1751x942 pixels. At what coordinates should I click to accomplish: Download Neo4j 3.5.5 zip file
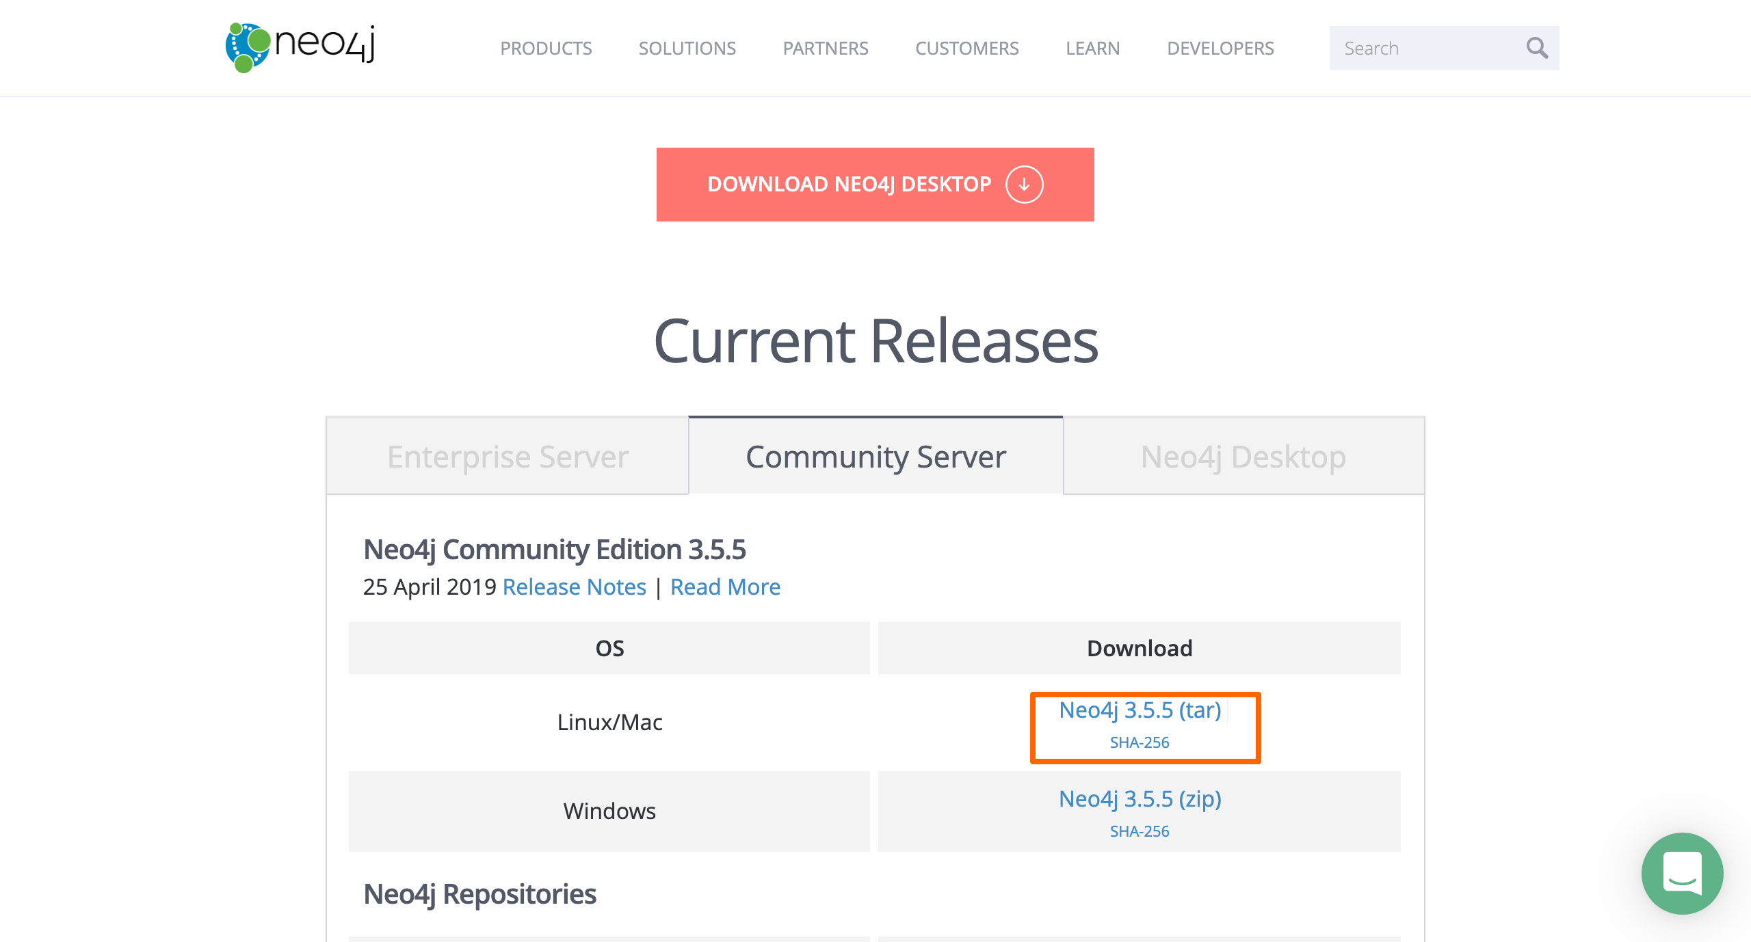(1140, 799)
